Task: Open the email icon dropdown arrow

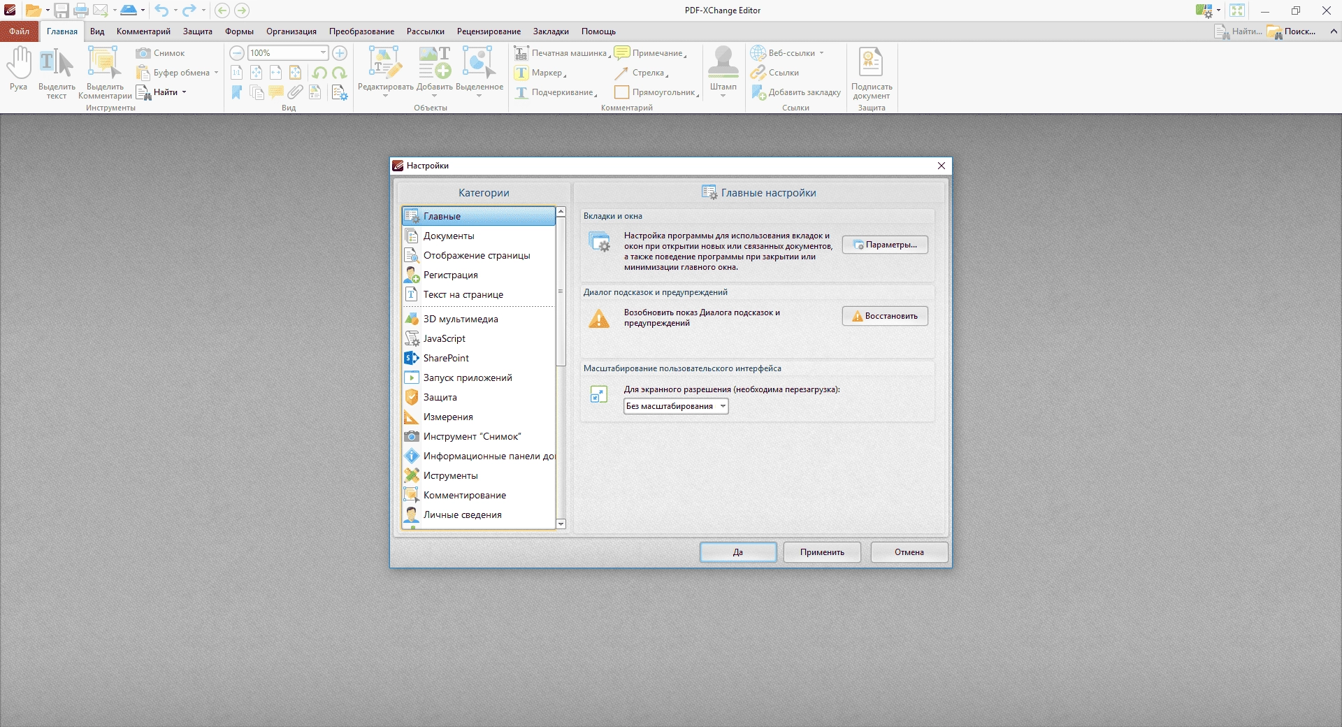Action: click(x=114, y=10)
